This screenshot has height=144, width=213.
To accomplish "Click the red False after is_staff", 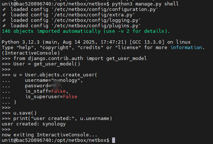I will (58, 91).
